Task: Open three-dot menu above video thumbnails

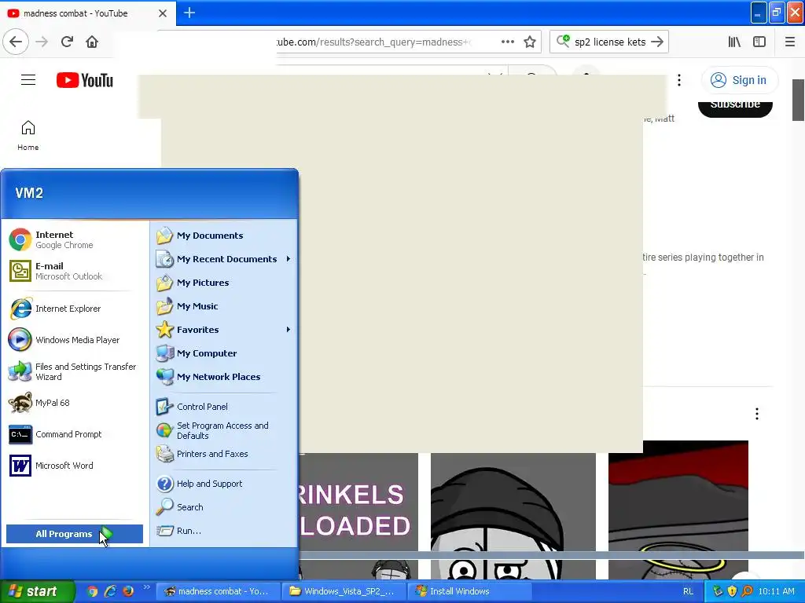Action: pos(757,414)
